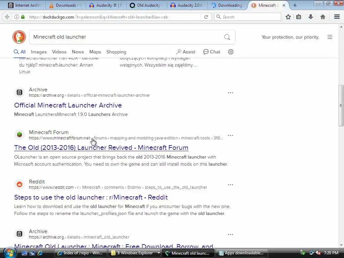The image size is (344, 258).
Task: Select the Maps search category
Action: pyautogui.click(x=95, y=52)
